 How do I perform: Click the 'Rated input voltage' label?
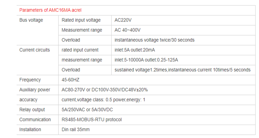(x=81, y=20)
